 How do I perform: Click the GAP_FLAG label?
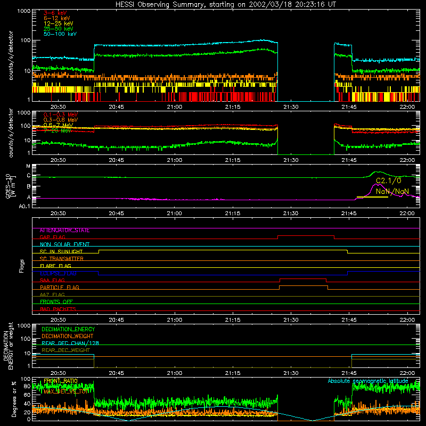[x=52, y=237]
